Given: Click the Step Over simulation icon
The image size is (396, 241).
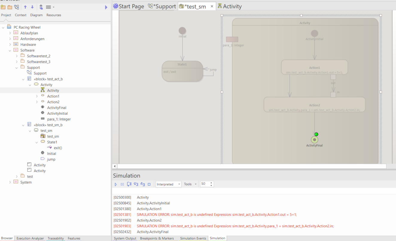Looking at the screenshot, I should pyautogui.click(x=129, y=184).
